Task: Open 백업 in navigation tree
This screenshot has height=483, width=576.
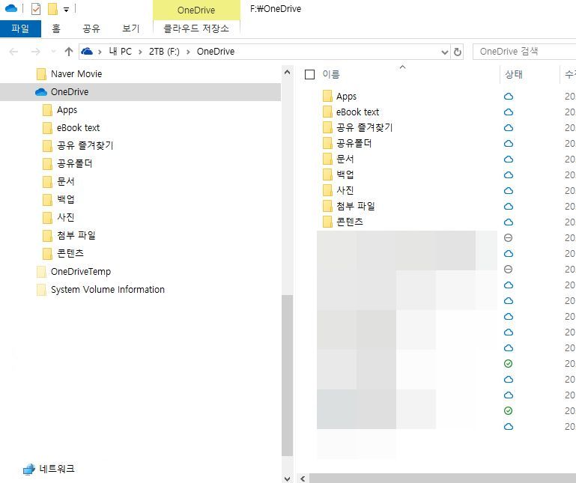Action: (66, 199)
